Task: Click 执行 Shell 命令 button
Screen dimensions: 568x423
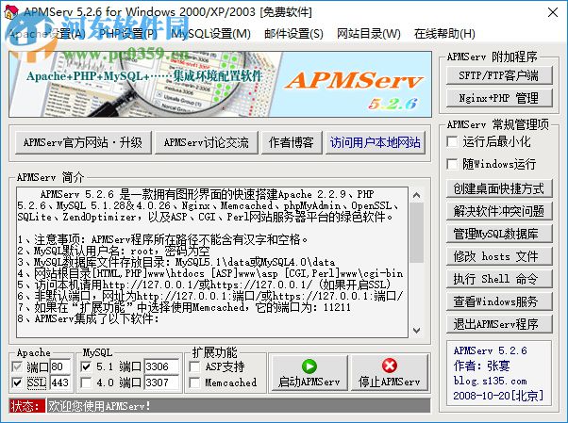Action: pos(499,279)
